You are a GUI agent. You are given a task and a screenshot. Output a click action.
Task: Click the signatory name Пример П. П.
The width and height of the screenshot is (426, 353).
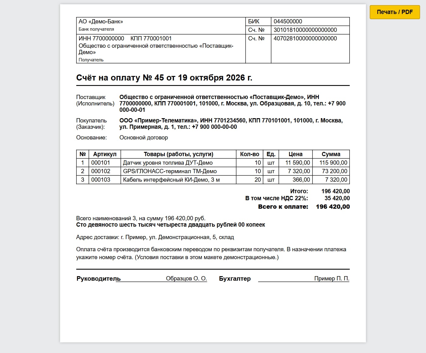point(332,279)
